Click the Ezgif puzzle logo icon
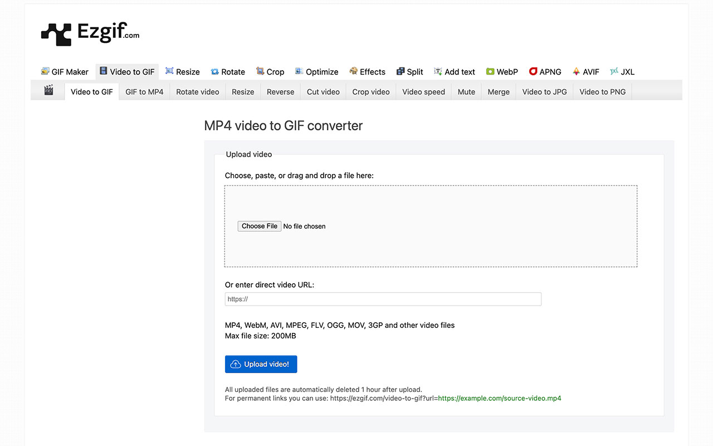Viewport: 713px width, 446px height. [56, 33]
